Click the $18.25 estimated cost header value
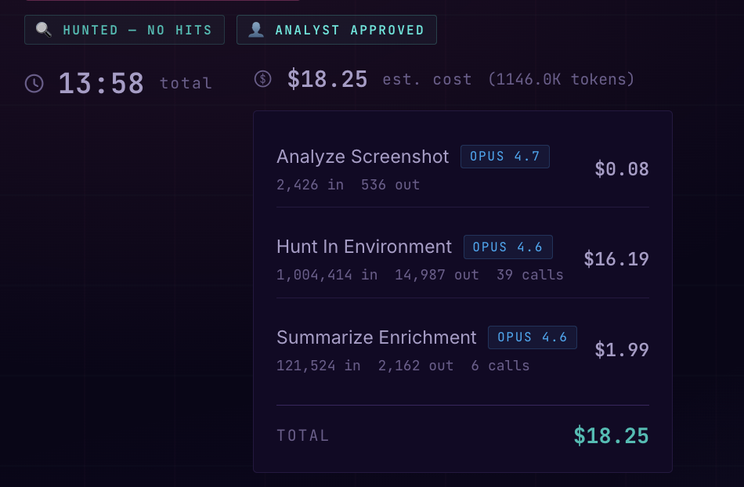 click(327, 79)
